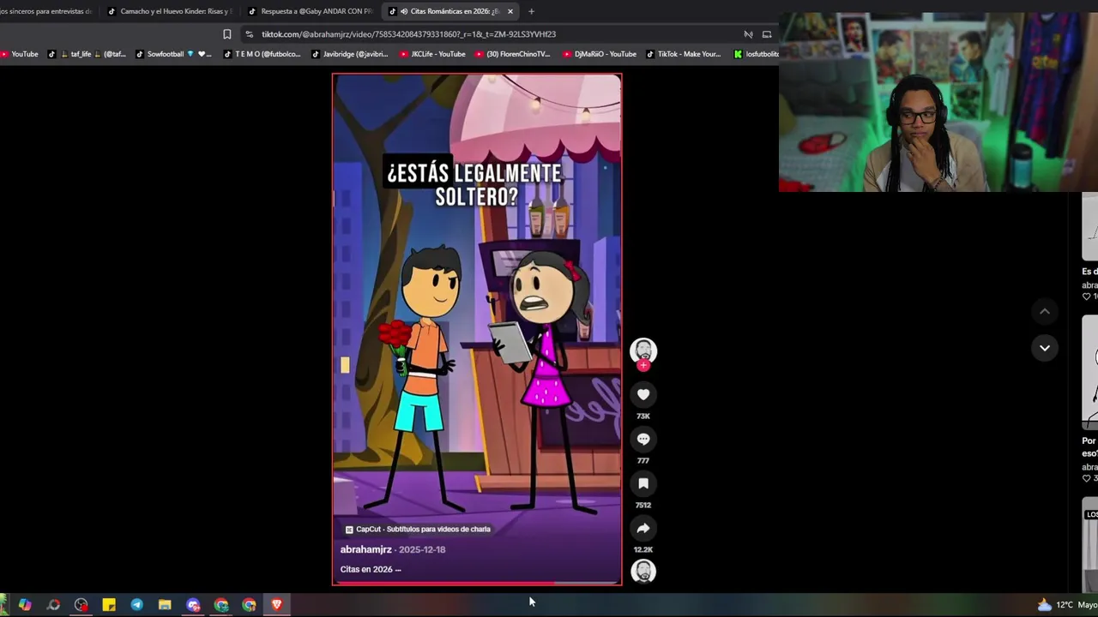This screenshot has width=1098, height=617.
Task: Click the CapCut icon in video label
Action: [349, 530]
